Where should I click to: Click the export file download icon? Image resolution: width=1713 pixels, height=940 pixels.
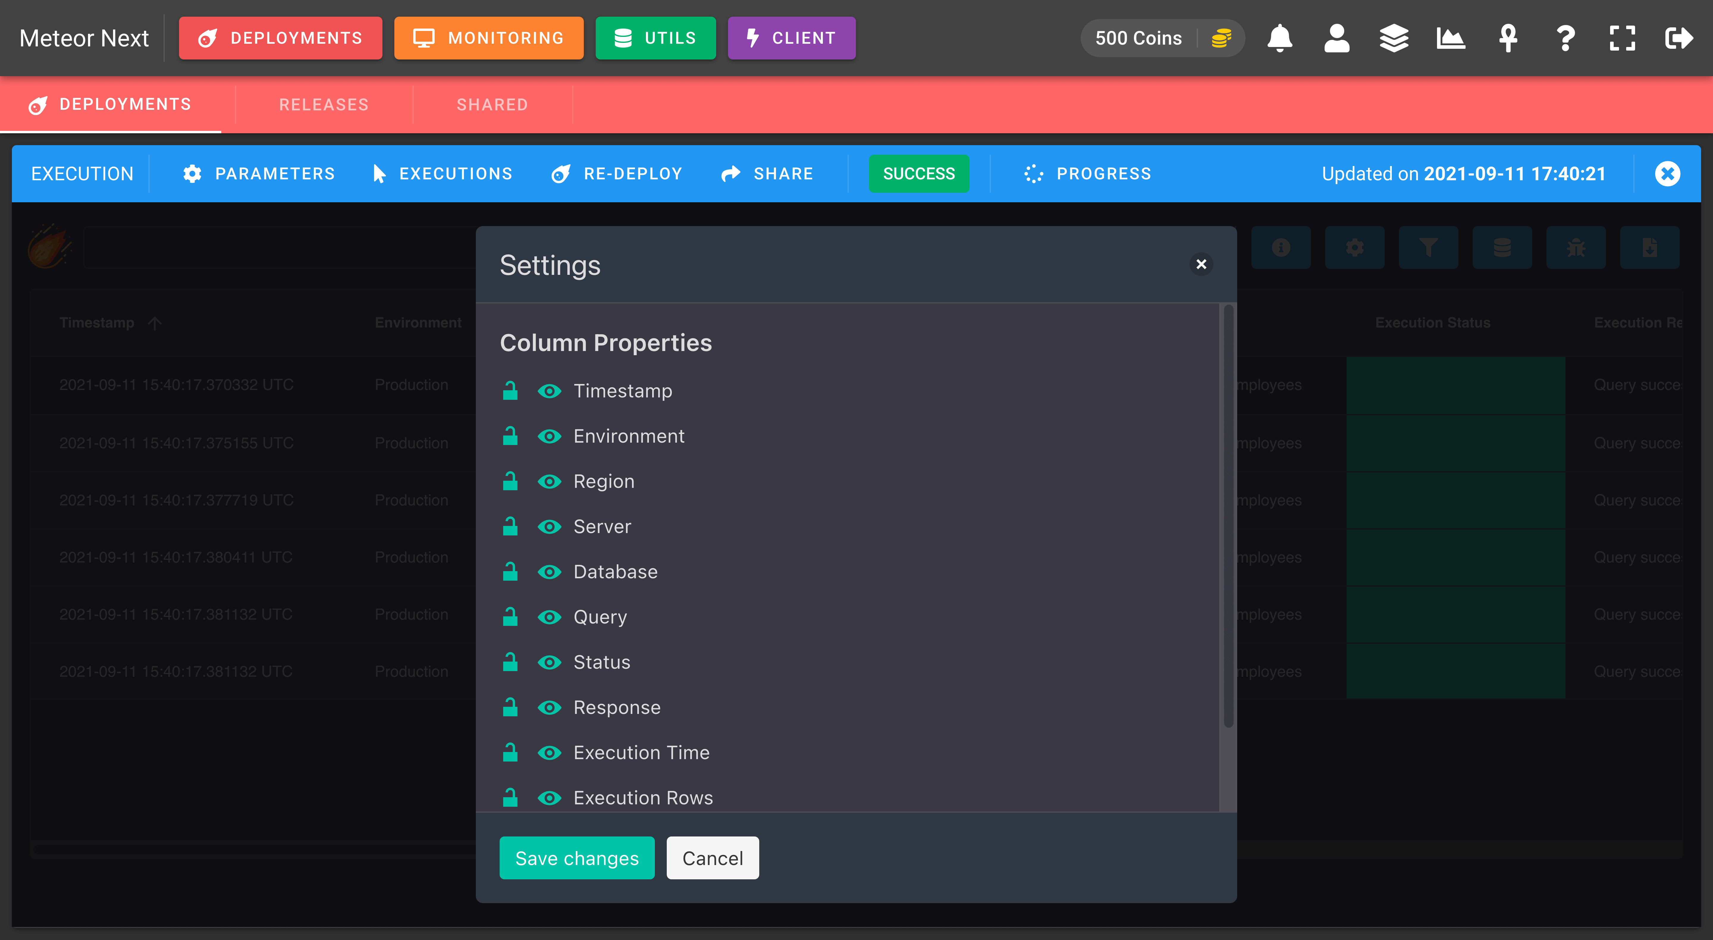(x=1650, y=248)
